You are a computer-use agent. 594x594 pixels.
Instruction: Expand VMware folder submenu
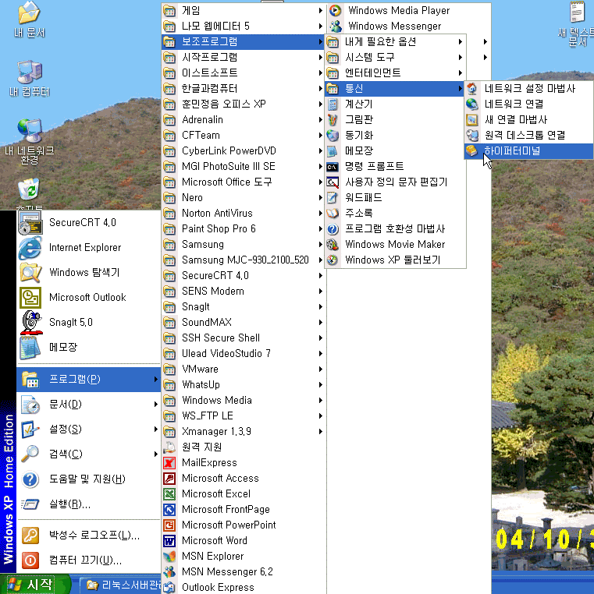coord(243,369)
